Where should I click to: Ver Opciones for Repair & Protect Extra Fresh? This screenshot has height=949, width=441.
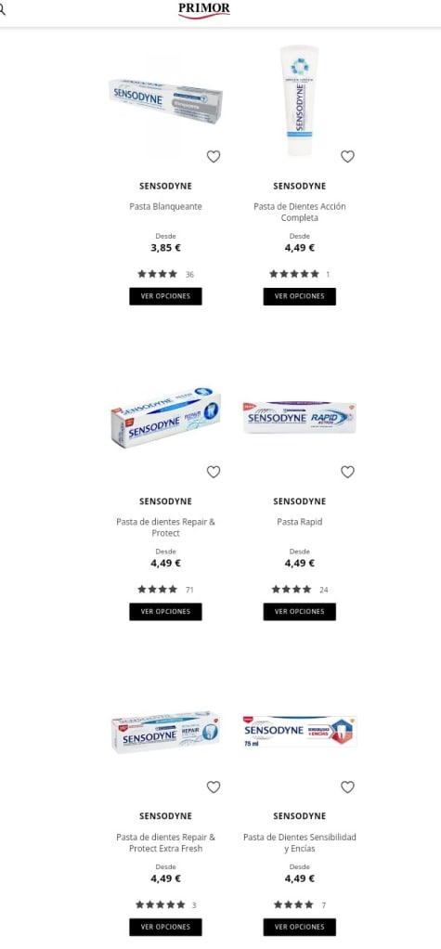[x=166, y=928]
